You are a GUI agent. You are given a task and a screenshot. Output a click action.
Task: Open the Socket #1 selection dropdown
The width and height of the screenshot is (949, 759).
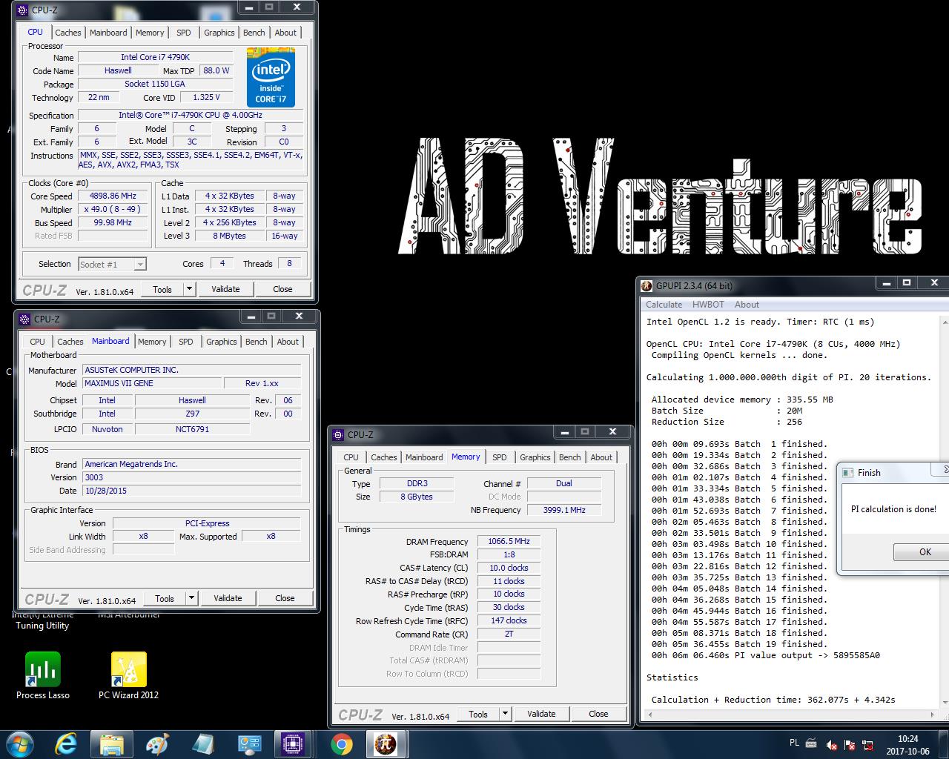click(112, 264)
